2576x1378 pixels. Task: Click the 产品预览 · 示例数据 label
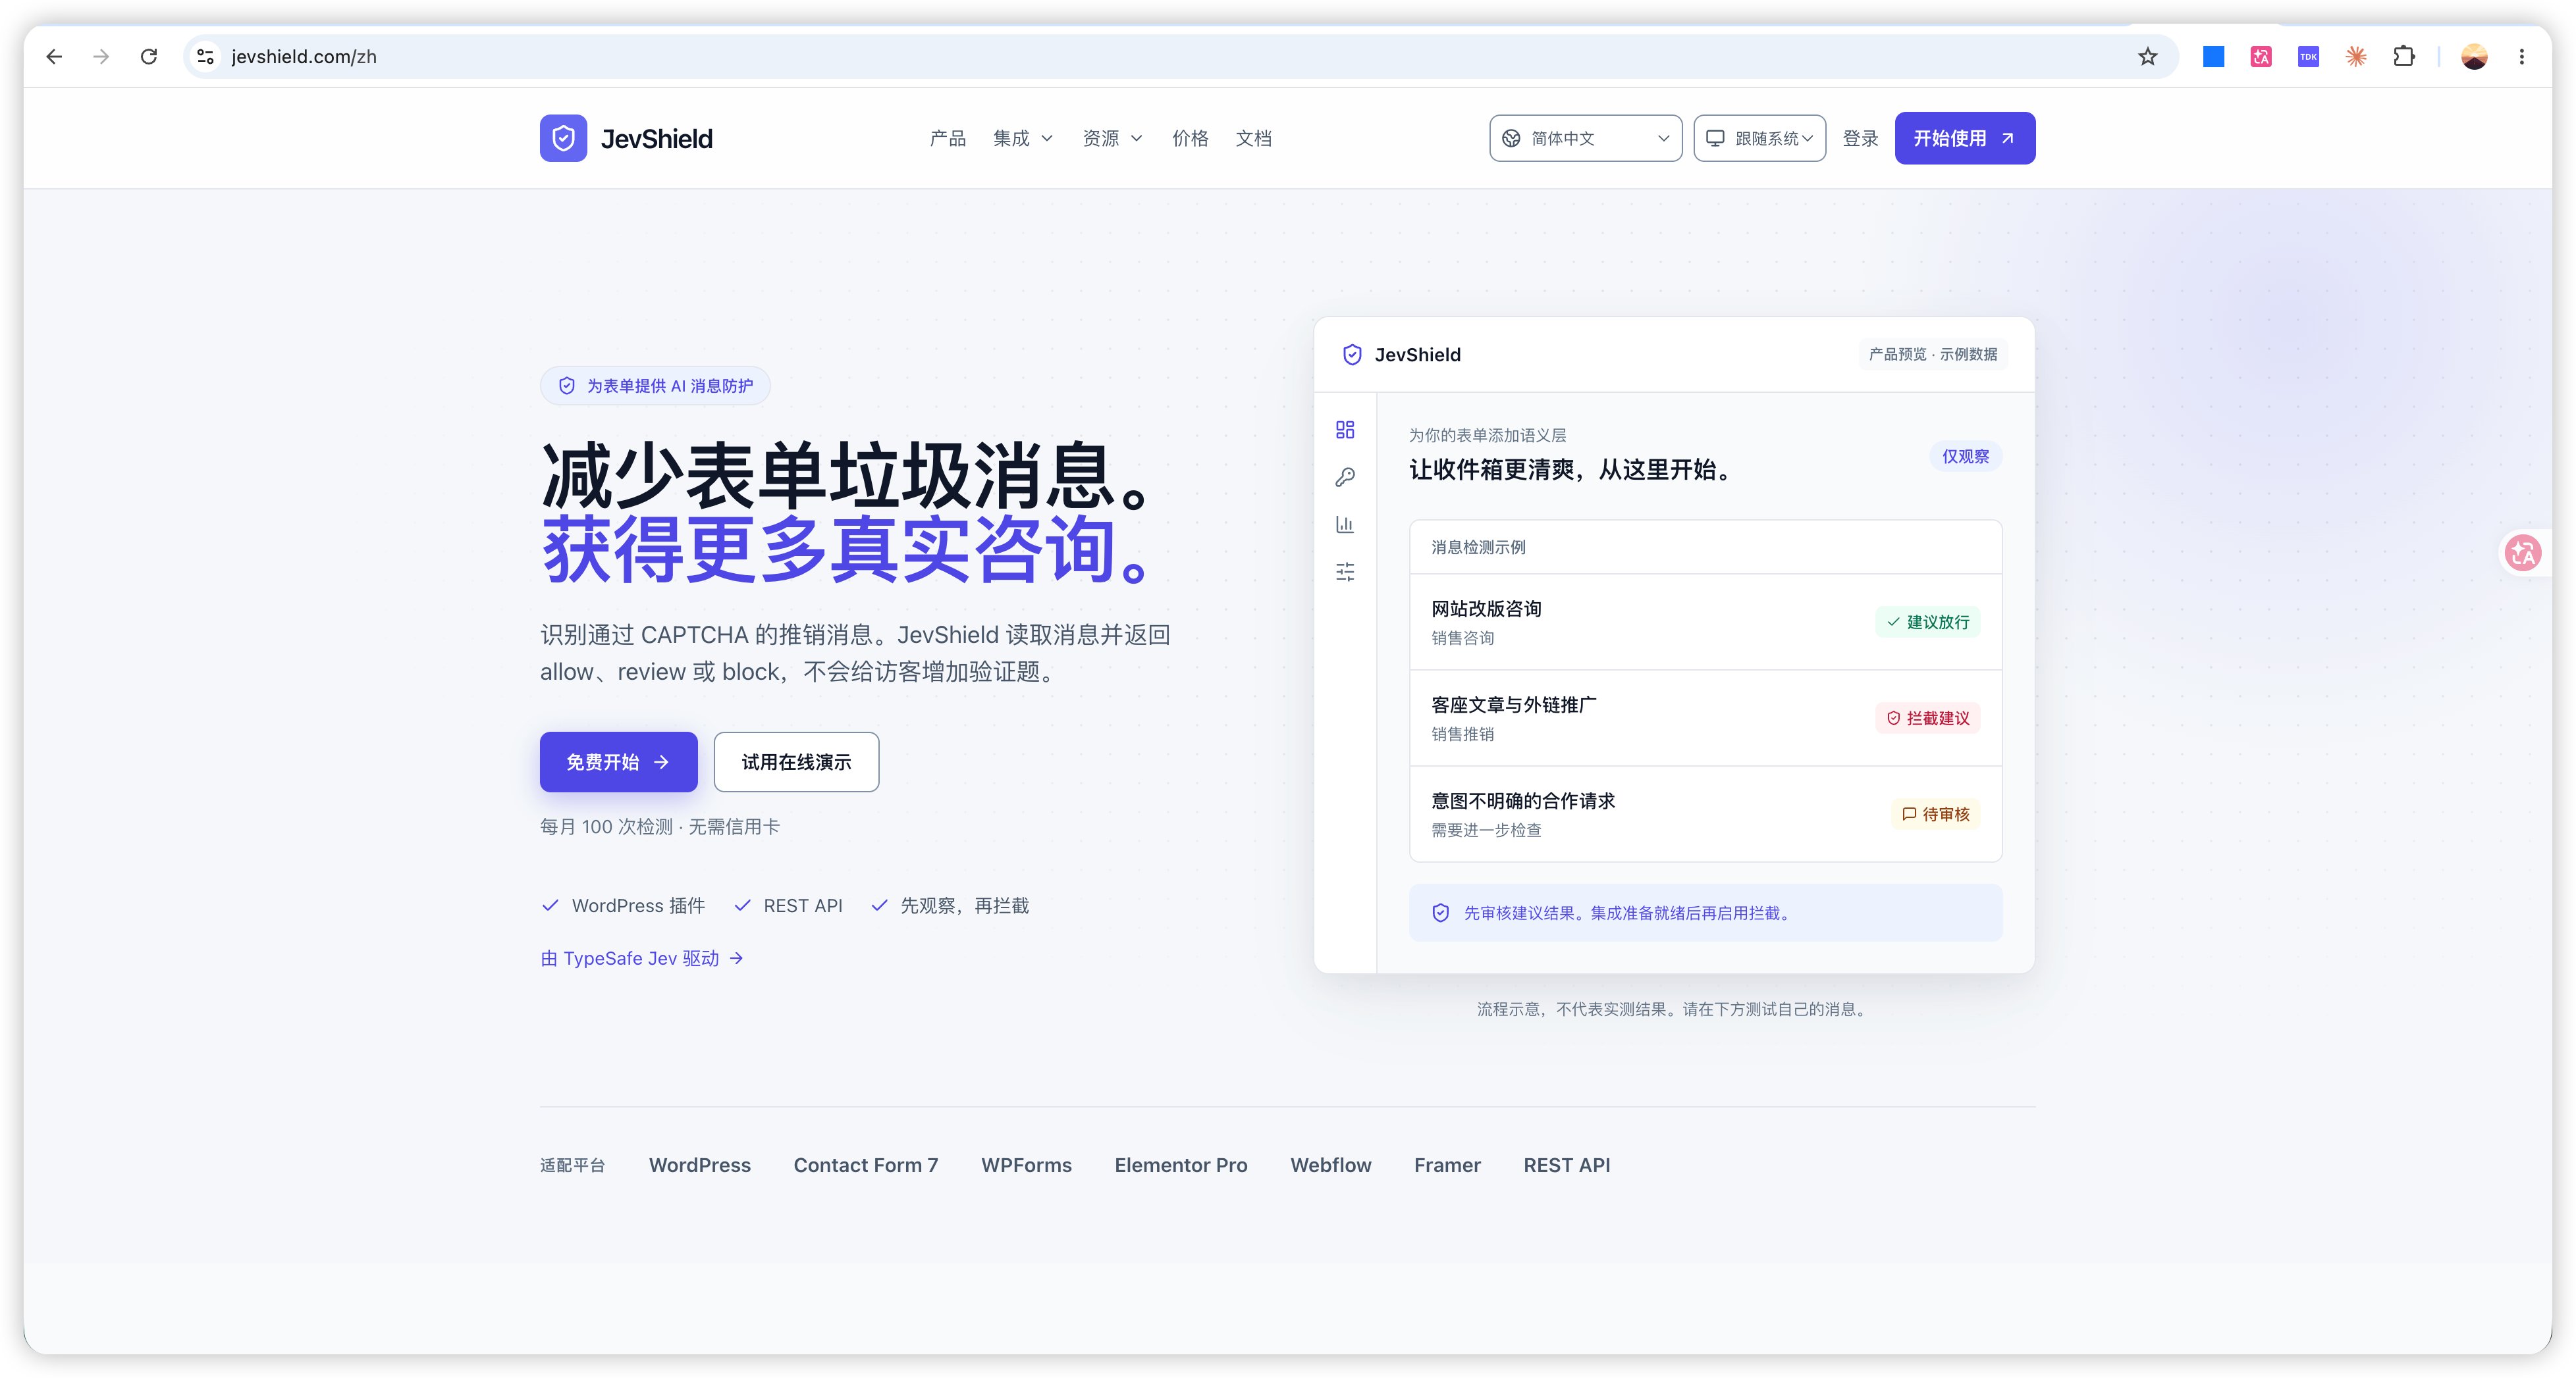tap(1933, 355)
